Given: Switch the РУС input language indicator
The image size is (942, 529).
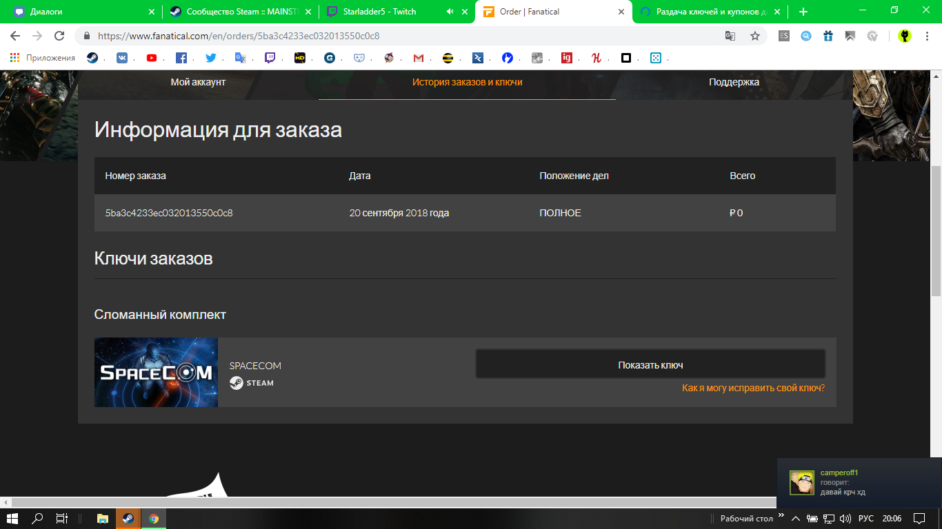Looking at the screenshot, I should (x=866, y=519).
